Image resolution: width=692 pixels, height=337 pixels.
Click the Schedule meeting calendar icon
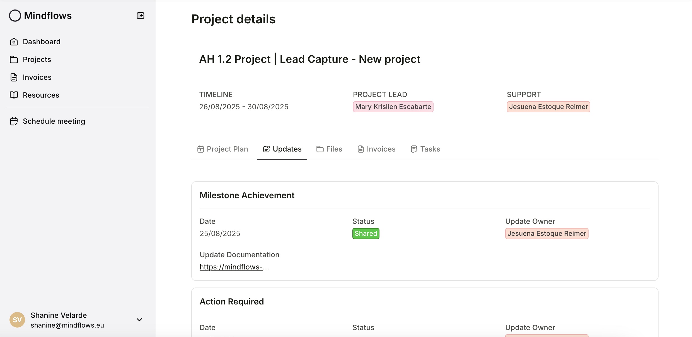point(14,121)
